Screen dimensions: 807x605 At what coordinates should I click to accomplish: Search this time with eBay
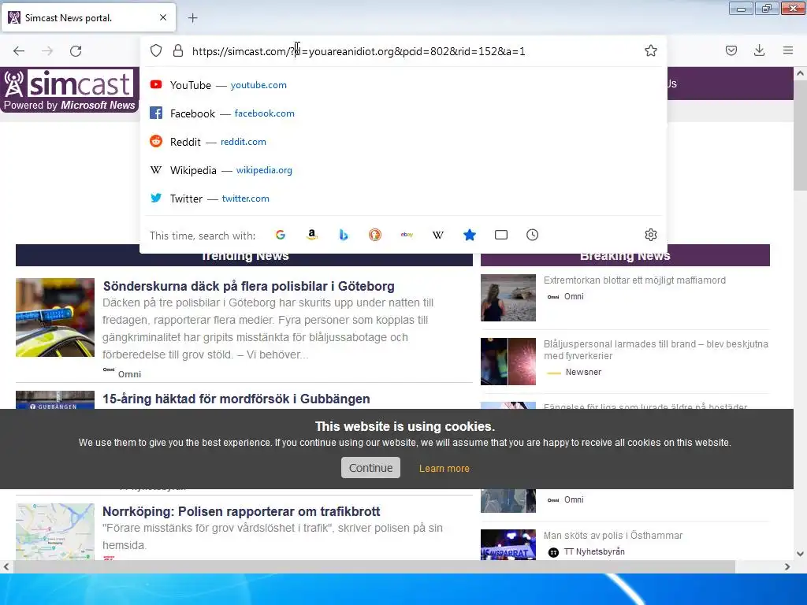point(407,235)
